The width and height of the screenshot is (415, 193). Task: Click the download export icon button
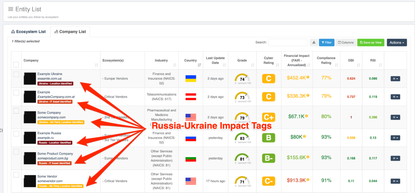pos(314,42)
